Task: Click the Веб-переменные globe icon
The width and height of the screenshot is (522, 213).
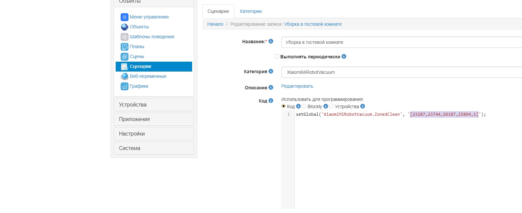Action: (124, 76)
